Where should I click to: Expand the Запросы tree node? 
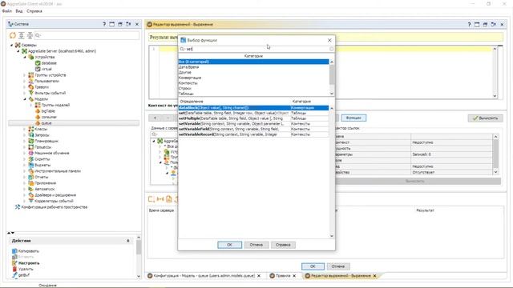tap(25, 135)
